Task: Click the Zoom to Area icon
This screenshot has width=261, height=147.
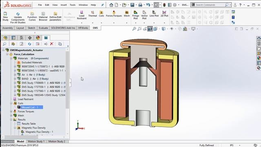Action: point(139,29)
